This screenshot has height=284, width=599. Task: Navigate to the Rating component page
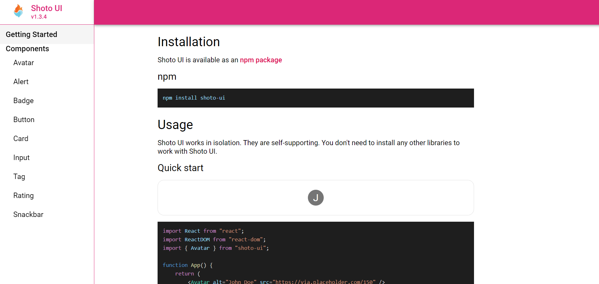(x=23, y=195)
